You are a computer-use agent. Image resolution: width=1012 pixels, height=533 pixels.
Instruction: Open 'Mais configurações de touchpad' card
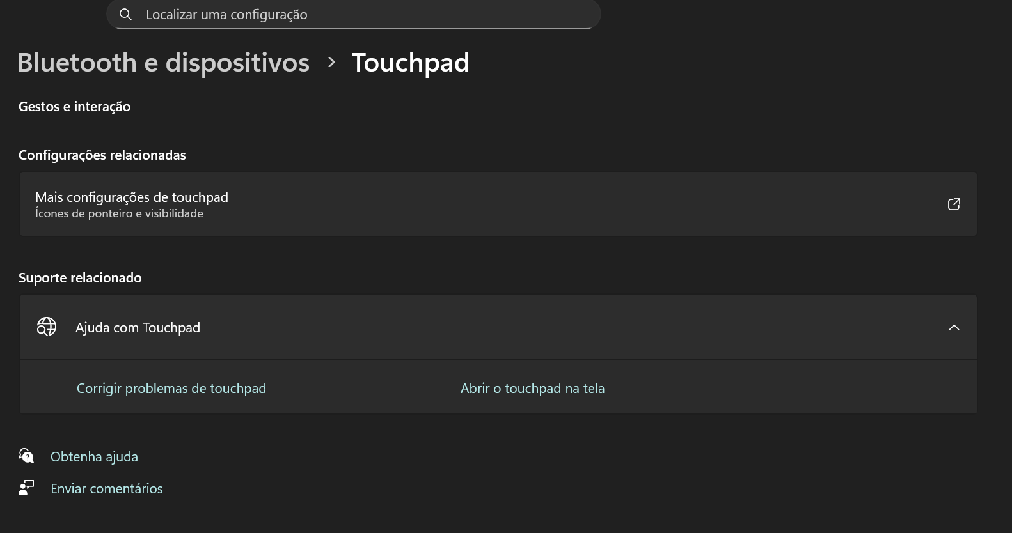point(498,205)
